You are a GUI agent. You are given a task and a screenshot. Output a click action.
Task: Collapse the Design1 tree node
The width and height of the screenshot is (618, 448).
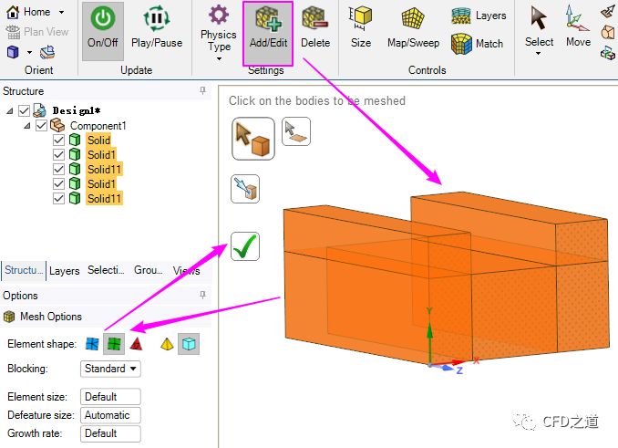(10, 111)
